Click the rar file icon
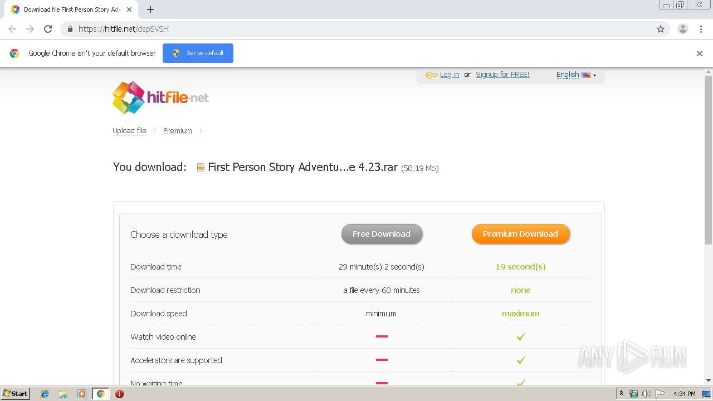 point(201,168)
